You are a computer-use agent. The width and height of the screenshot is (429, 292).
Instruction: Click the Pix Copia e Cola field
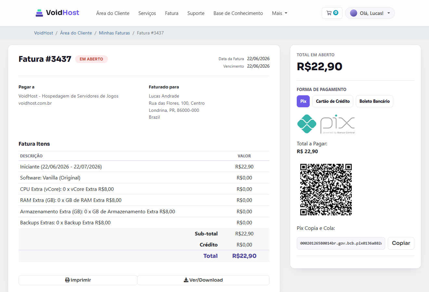(x=341, y=243)
